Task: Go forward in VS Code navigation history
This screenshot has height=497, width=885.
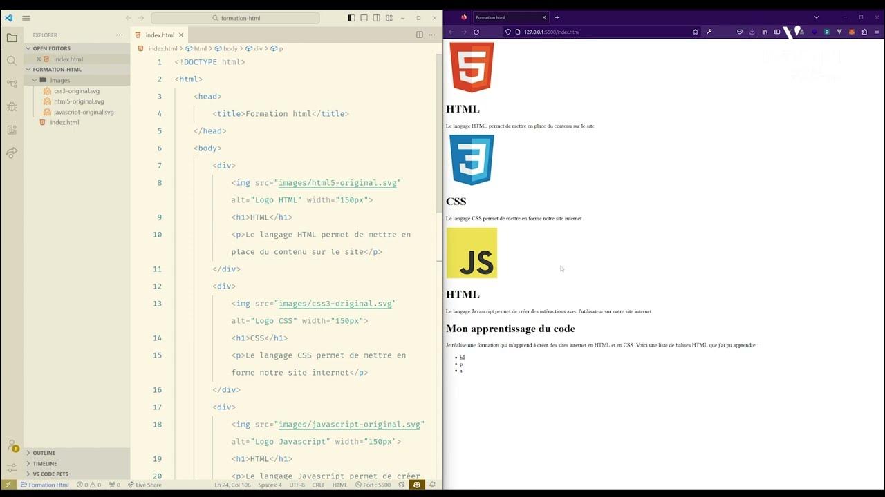Action: coord(141,18)
